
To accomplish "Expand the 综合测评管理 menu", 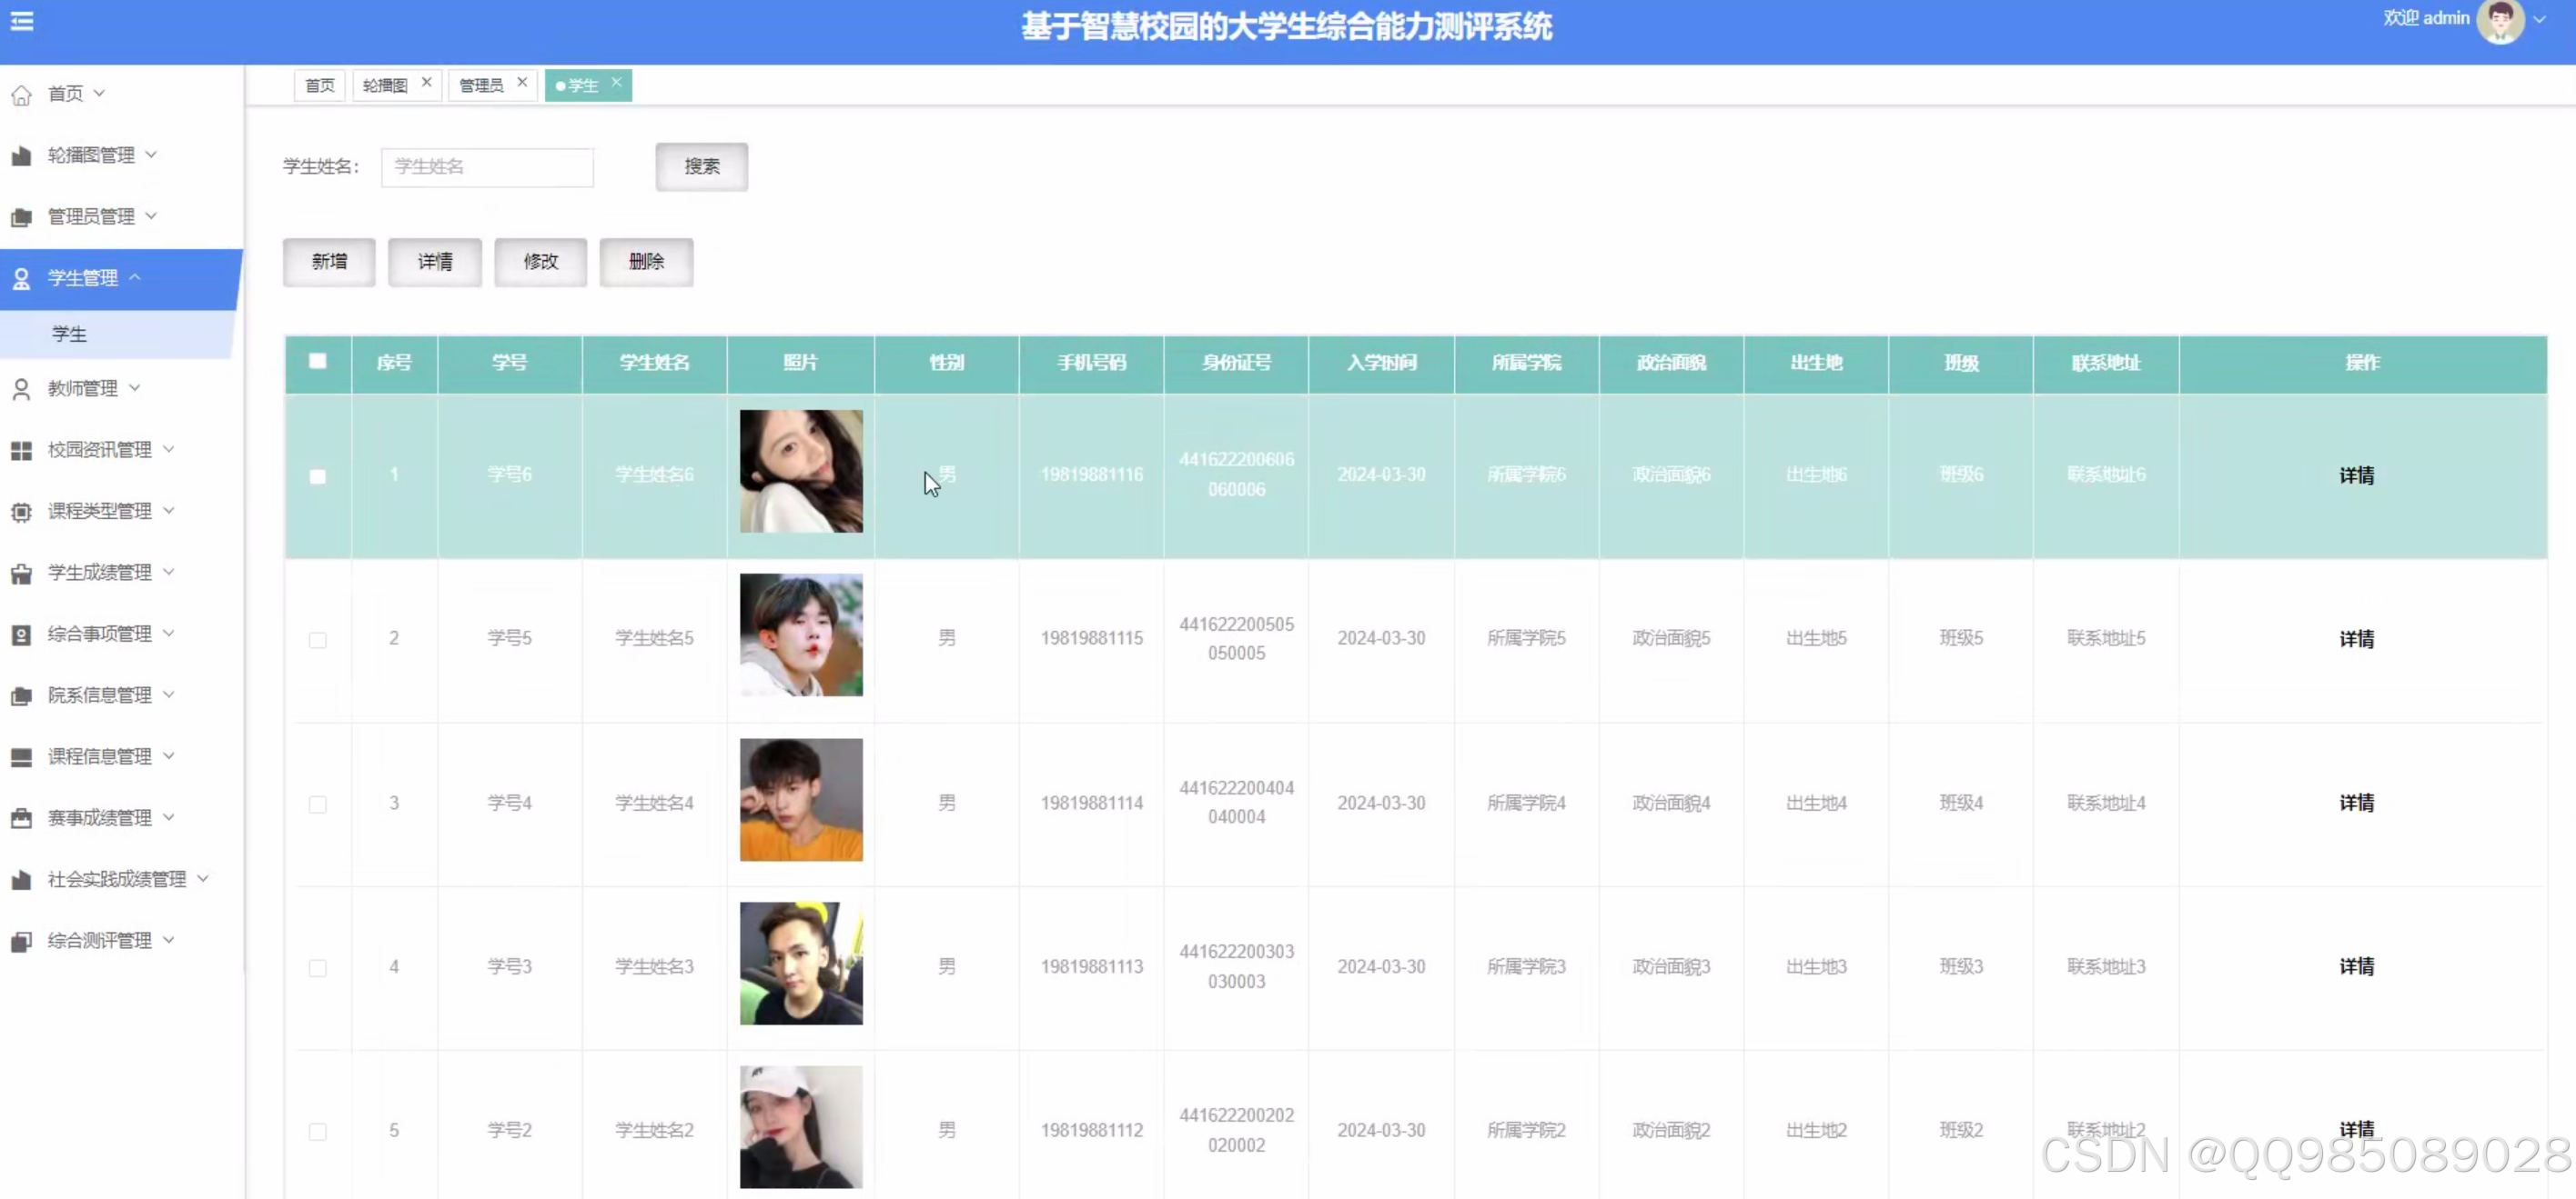I will click(100, 940).
